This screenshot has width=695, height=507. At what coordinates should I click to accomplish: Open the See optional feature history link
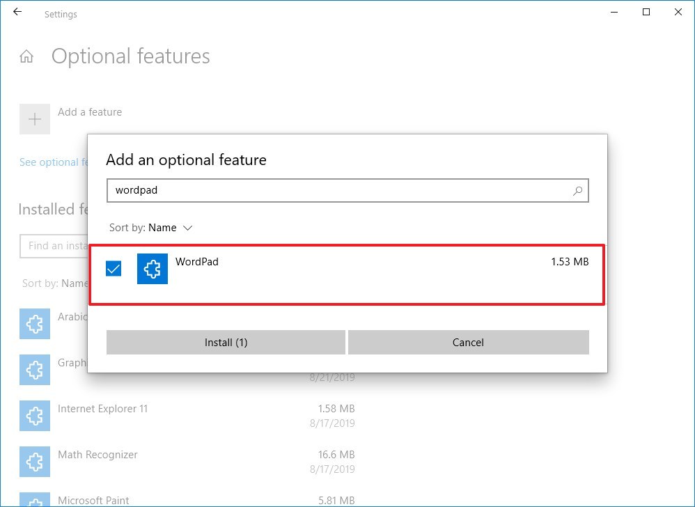tap(52, 162)
